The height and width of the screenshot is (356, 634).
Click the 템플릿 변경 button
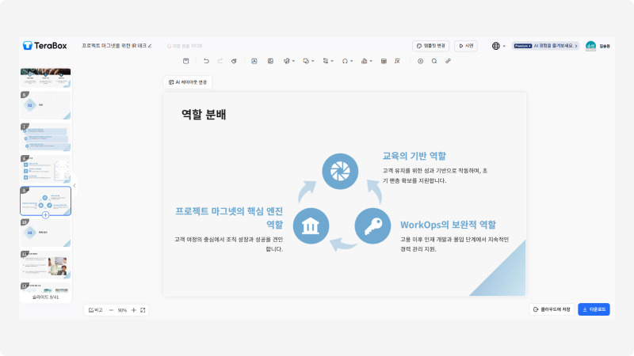pos(431,46)
